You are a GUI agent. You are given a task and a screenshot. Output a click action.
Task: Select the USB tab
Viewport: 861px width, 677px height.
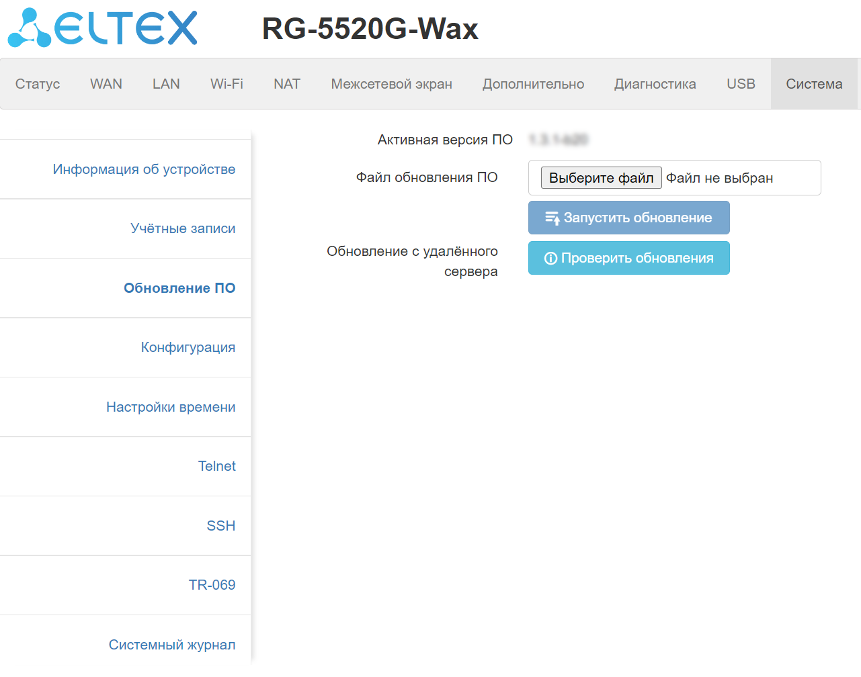point(741,84)
